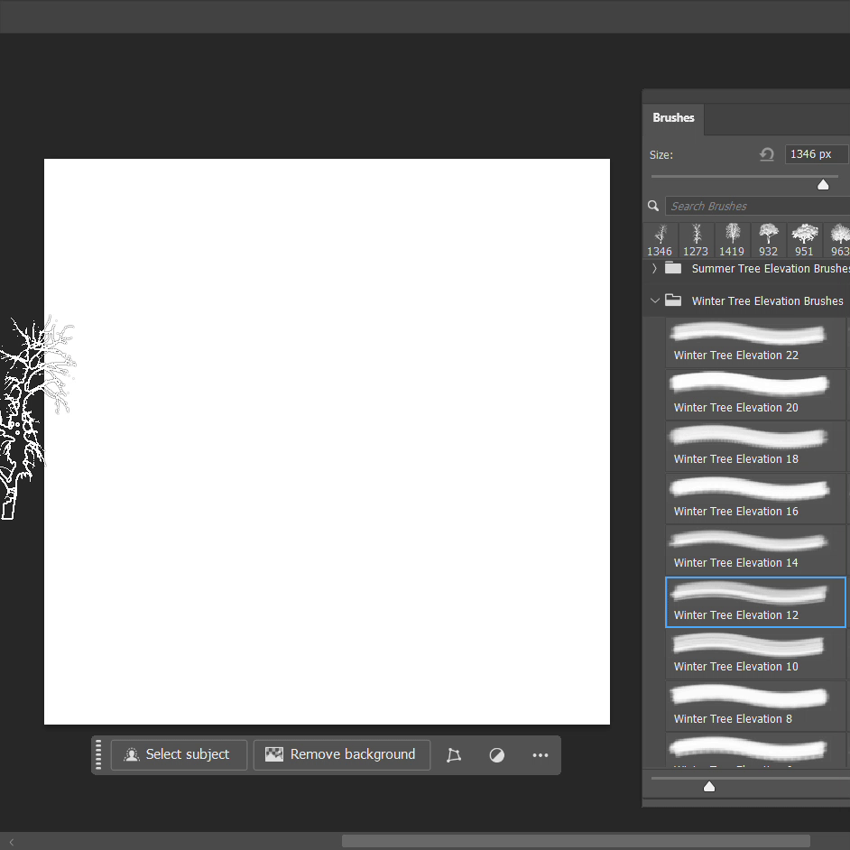Viewport: 850px width, 850px height.
Task: Select recent brush preset labeled 1273
Action: pos(696,240)
